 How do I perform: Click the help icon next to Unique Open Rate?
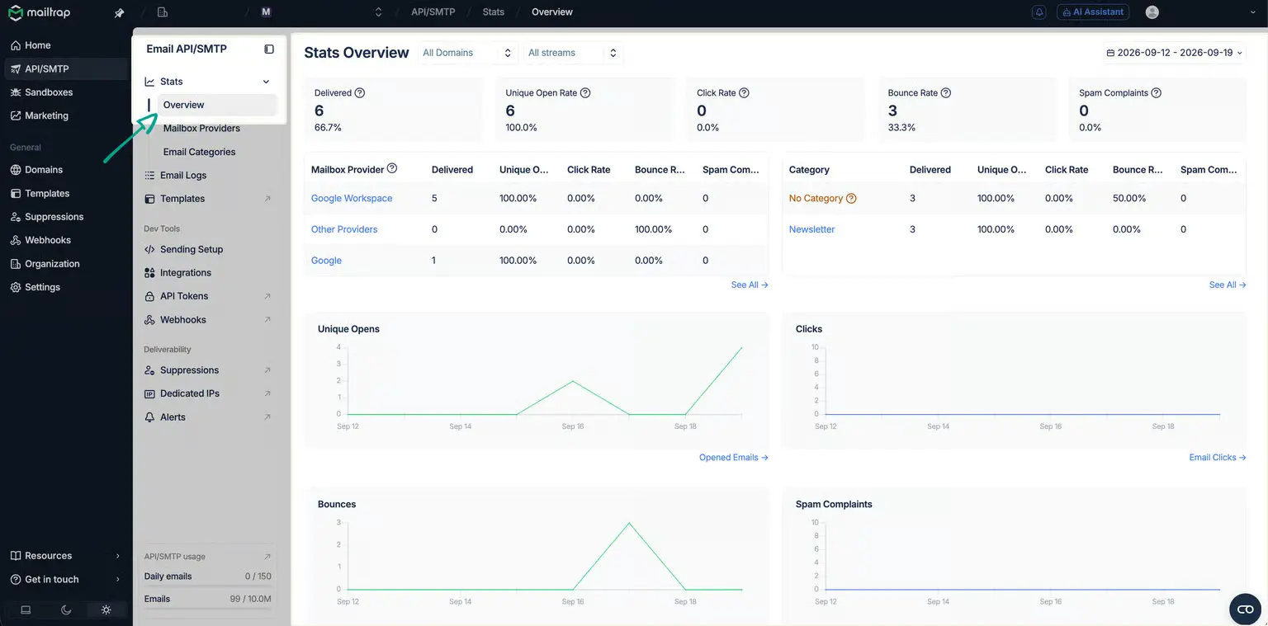[585, 93]
